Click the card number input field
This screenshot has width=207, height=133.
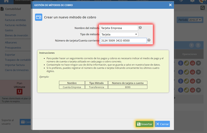[123, 41]
